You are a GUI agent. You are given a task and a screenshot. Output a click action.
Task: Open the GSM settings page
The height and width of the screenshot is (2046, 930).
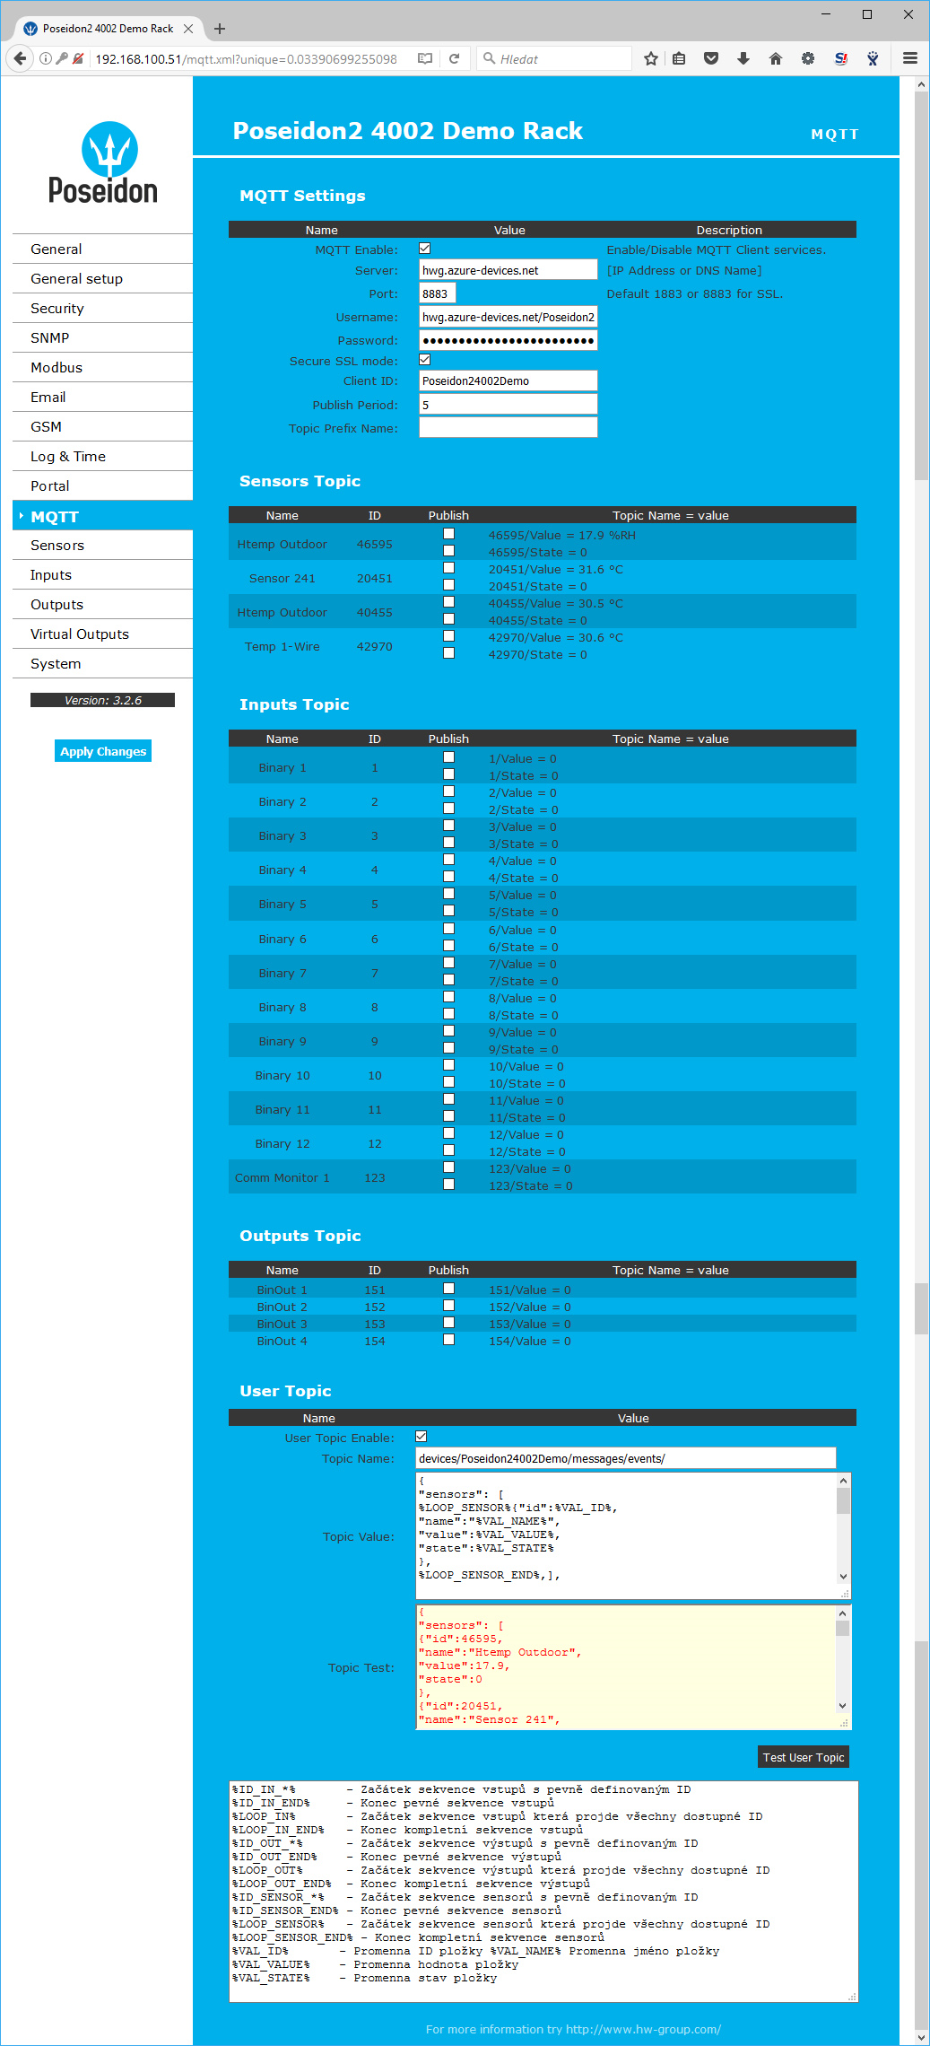click(102, 426)
